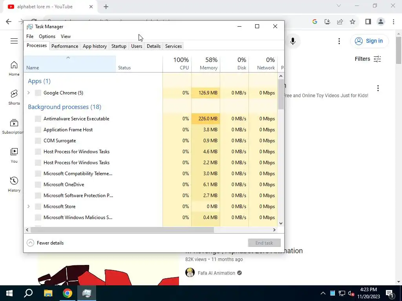402x301 pixels.
Task: Open the You section in YouTube sidebar
Action: (x=14, y=155)
